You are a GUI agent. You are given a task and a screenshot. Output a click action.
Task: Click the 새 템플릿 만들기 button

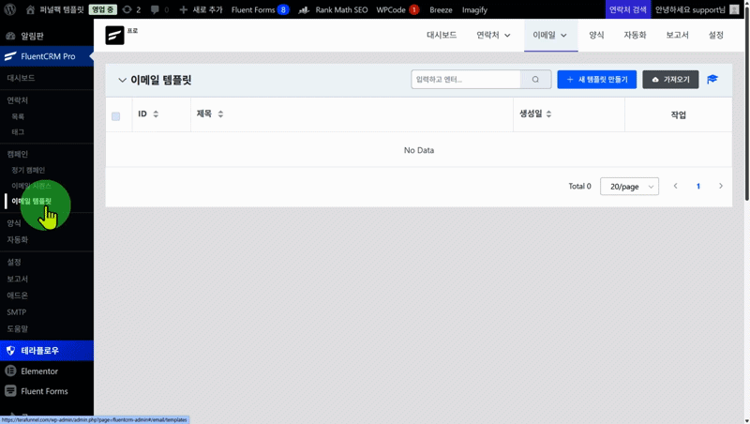tap(596, 80)
